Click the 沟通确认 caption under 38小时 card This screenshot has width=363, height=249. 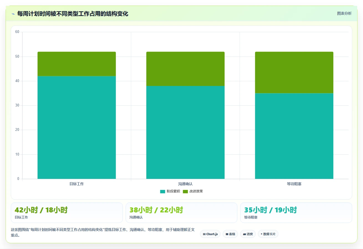pos(136,217)
